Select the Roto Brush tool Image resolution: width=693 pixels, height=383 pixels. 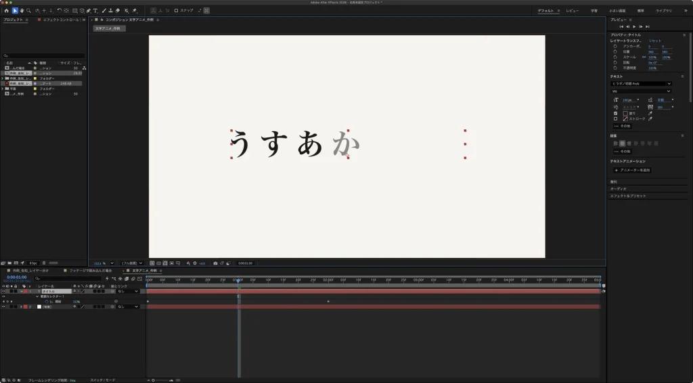(127, 11)
